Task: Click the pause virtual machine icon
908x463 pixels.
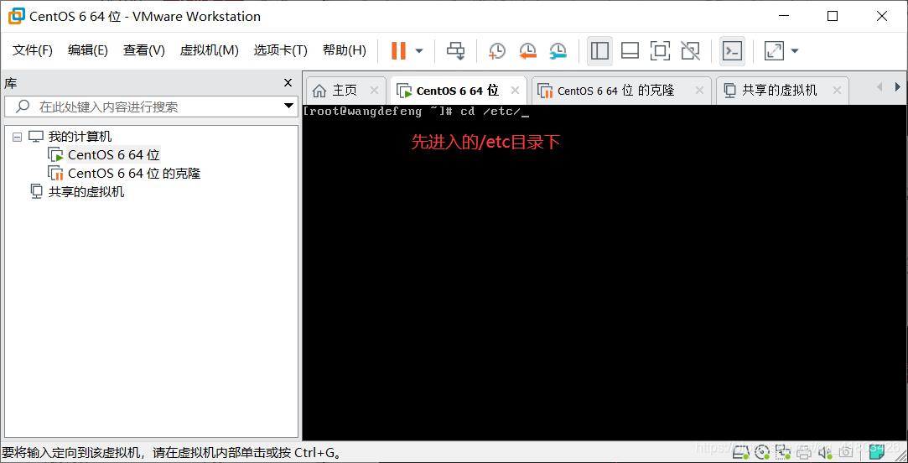Action: (398, 50)
